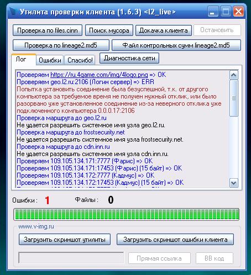Click the greyed-out "Остановить" button
The height and width of the screenshot is (275, 251).
217,30
